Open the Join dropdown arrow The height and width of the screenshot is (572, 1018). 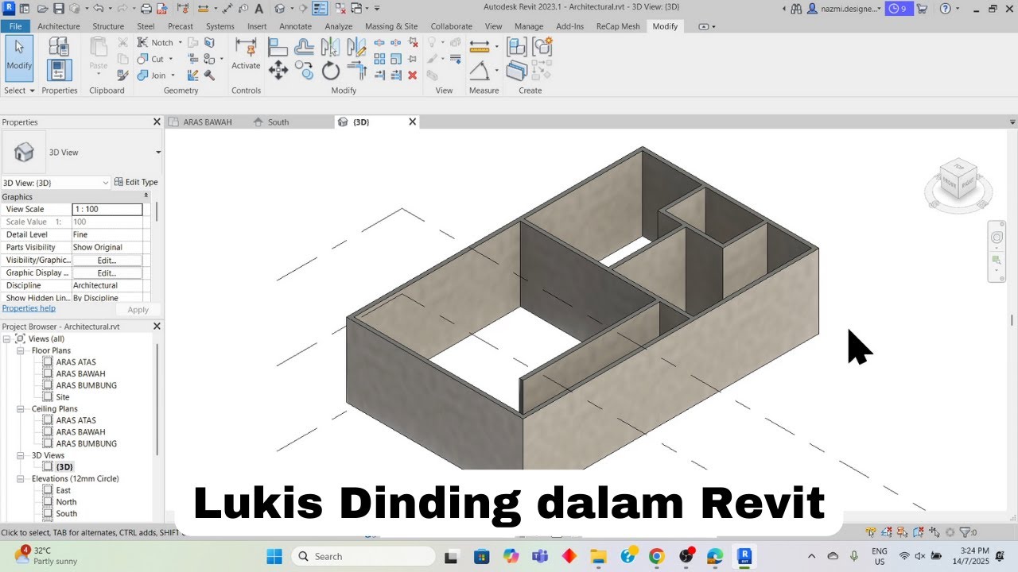pos(173,75)
